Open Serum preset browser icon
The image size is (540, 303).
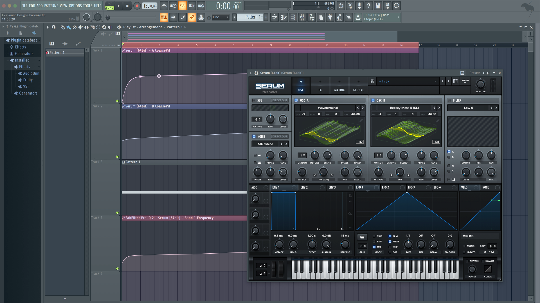click(x=456, y=81)
